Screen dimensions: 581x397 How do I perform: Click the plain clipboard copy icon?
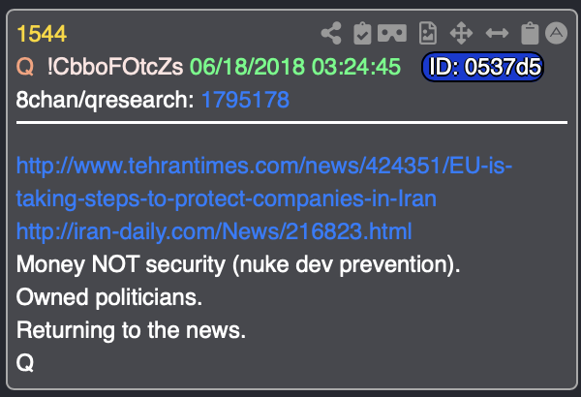[530, 33]
